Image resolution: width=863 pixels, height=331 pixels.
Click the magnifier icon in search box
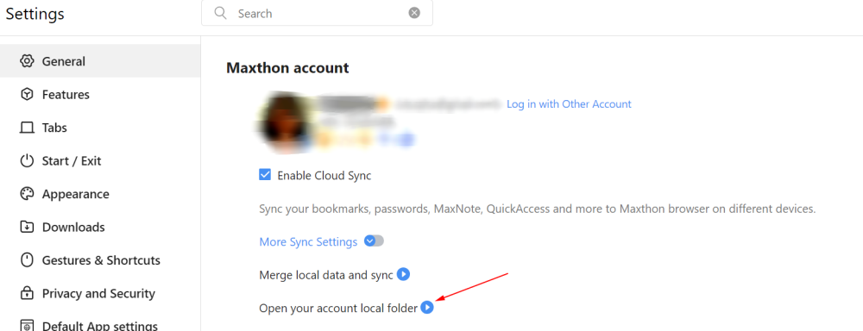coord(221,13)
